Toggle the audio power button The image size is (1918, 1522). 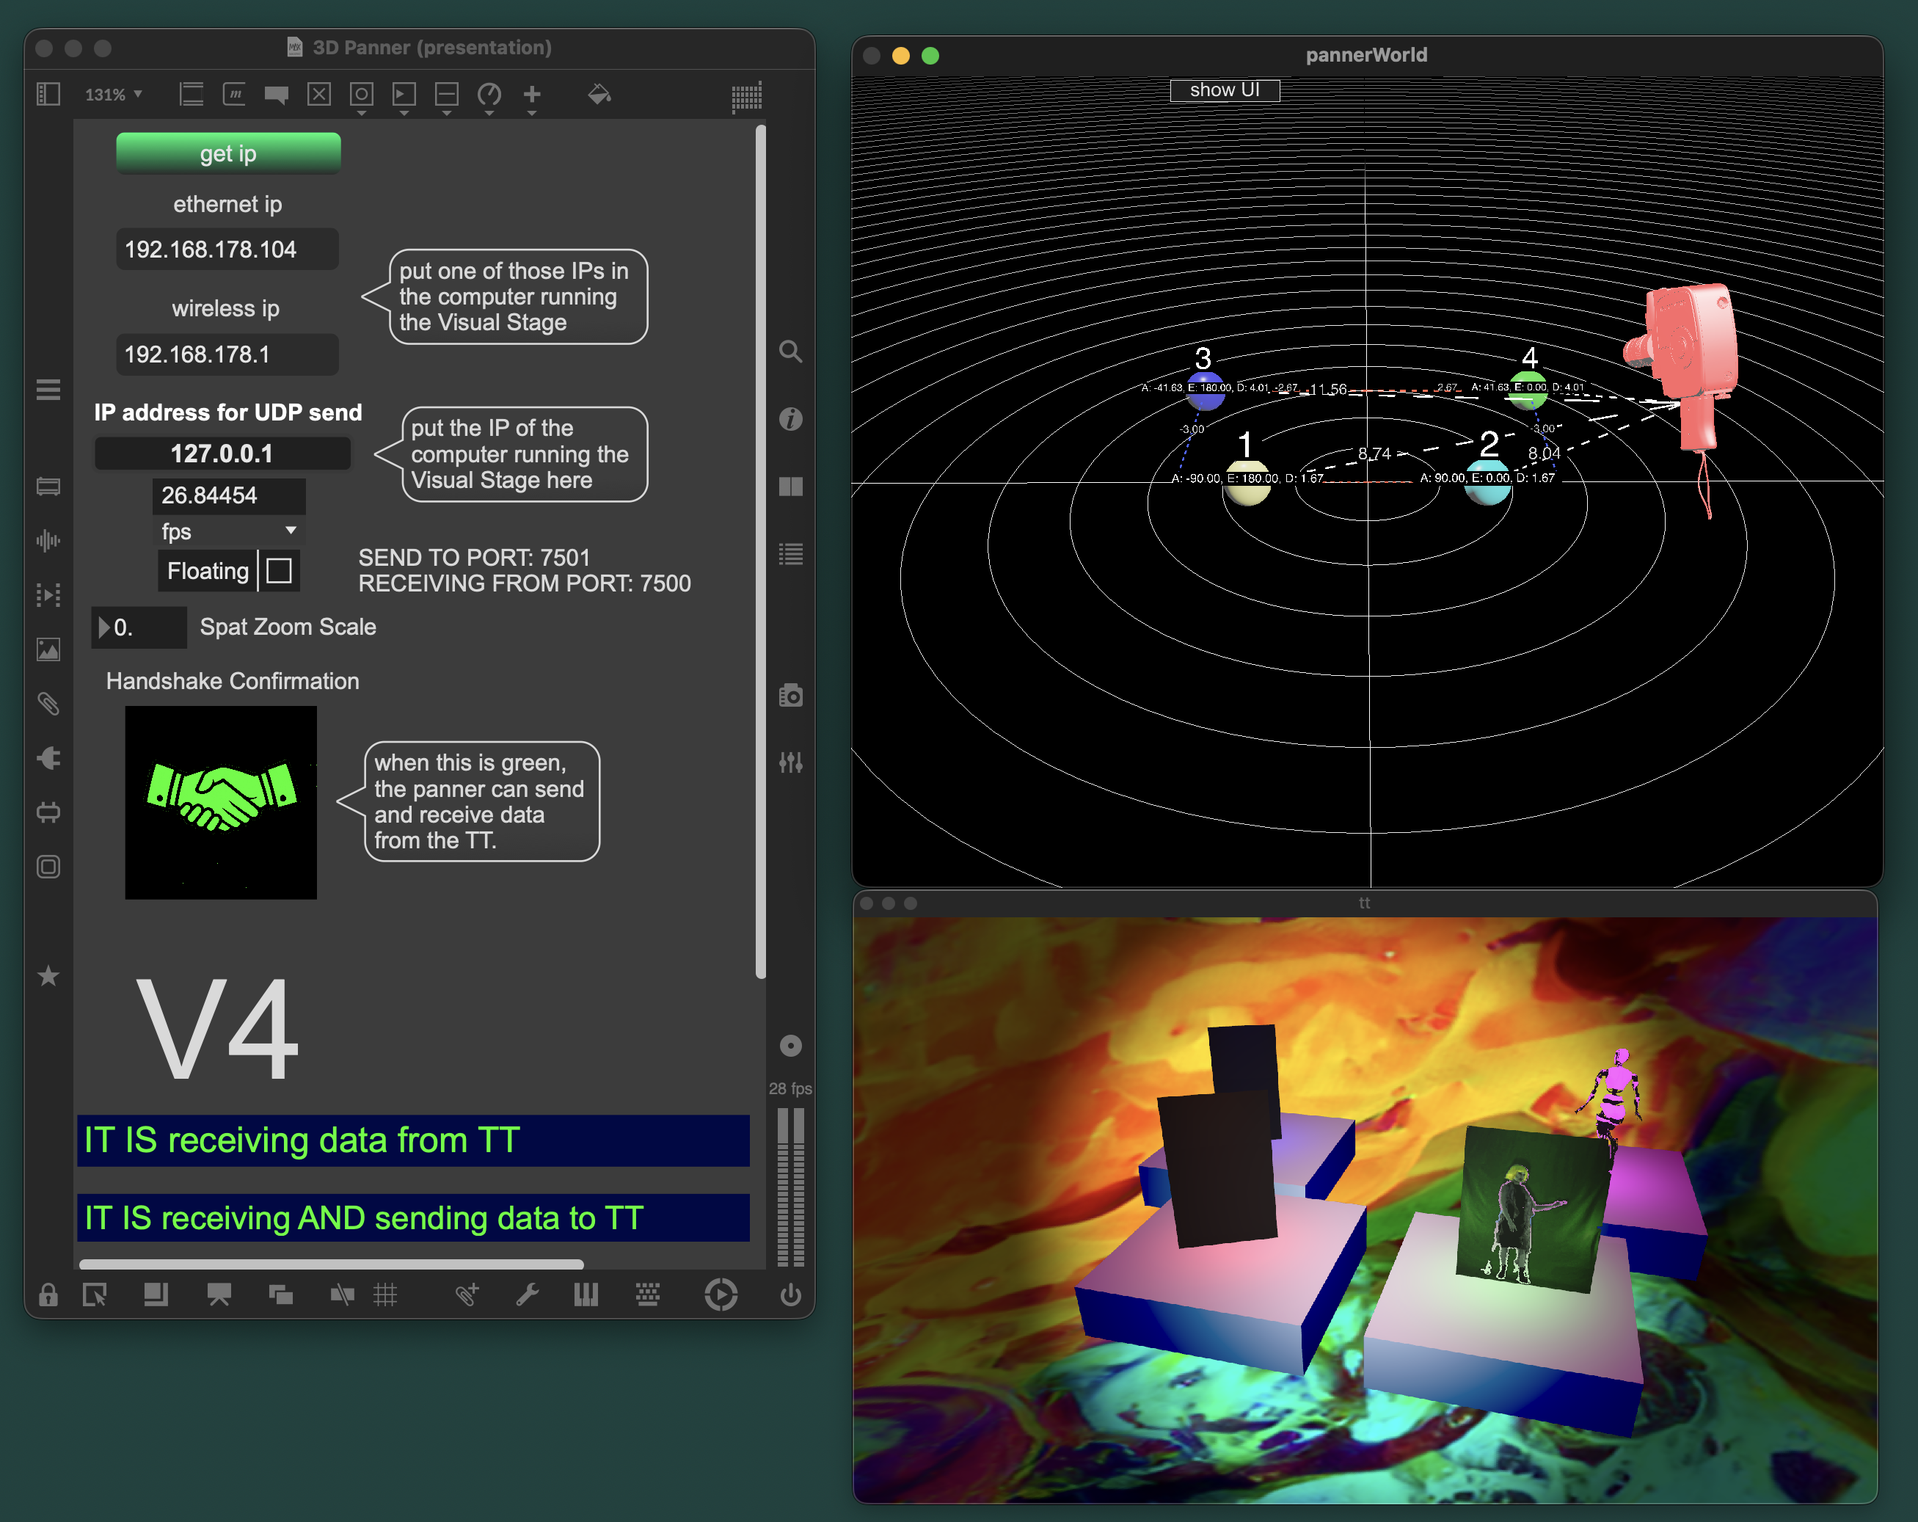[790, 1295]
